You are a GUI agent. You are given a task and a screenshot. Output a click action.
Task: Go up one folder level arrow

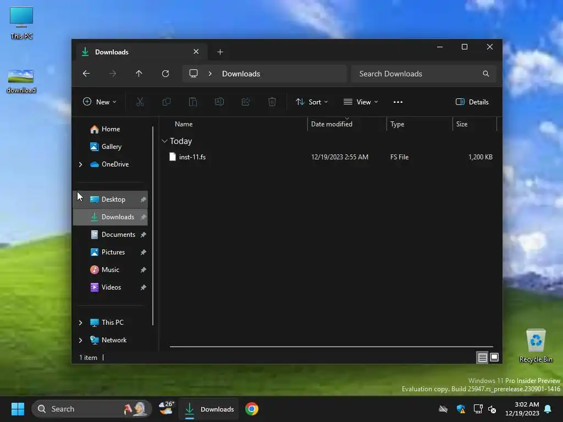(x=139, y=74)
